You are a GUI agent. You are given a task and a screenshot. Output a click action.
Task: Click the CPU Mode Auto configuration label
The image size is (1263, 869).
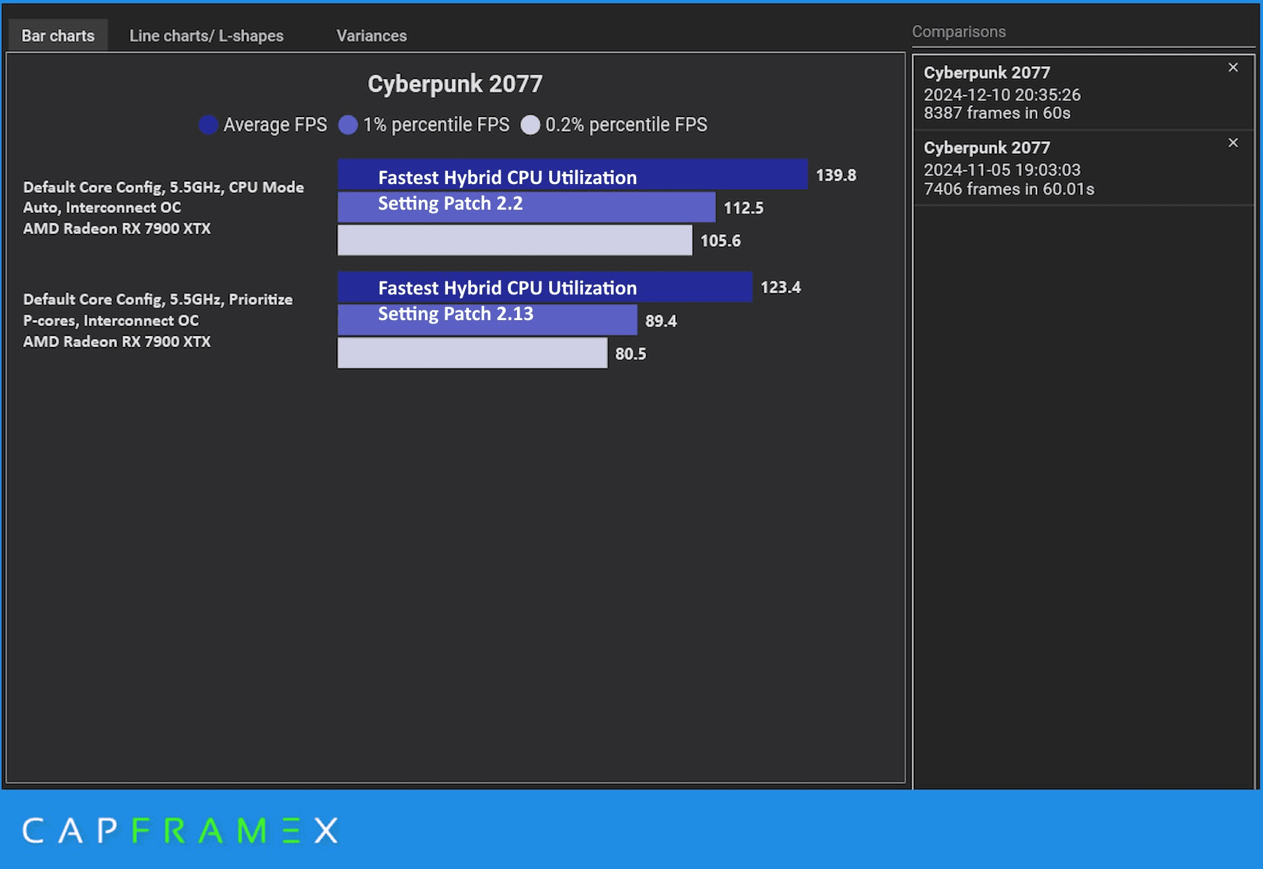pos(163,208)
